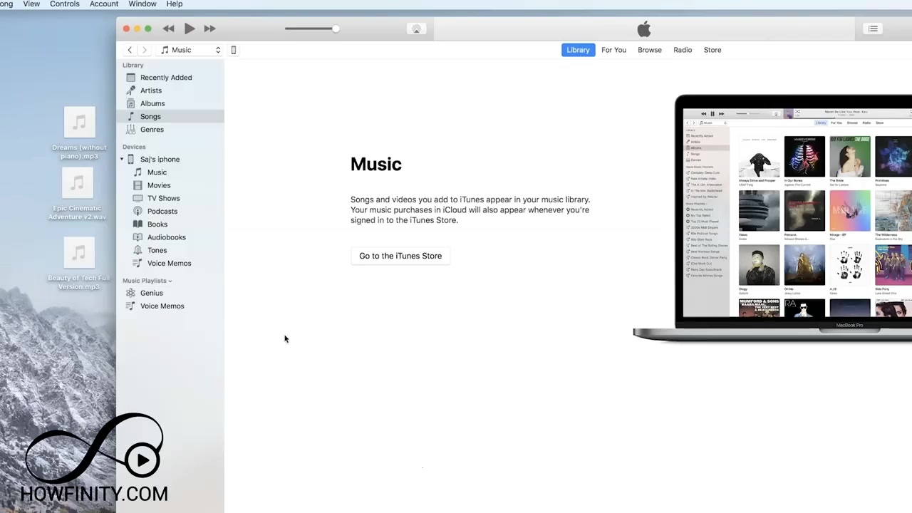Switch to the For You tab
912x513 pixels.
pos(613,50)
